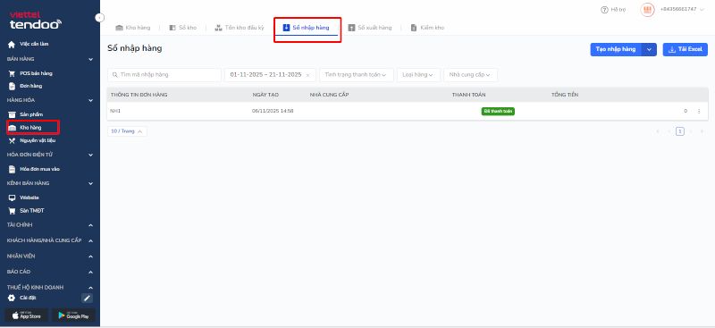The width and height of the screenshot is (715, 328).
Task: Switch to the Kiểm kho tab
Action: tap(427, 28)
